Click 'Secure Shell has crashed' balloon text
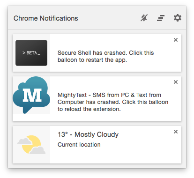194x178 pixels. 105,56
